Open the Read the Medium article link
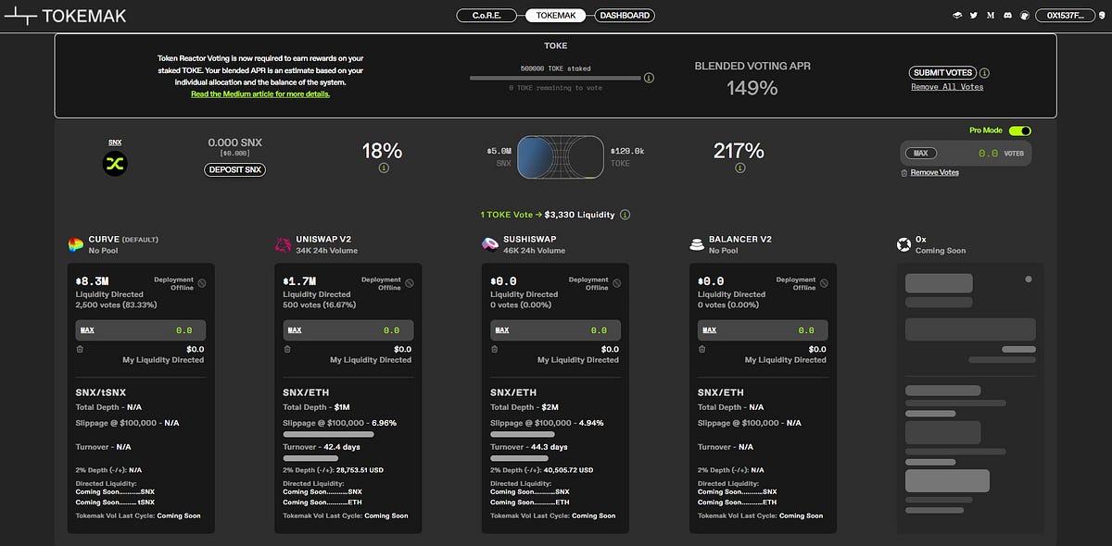The width and height of the screenshot is (1112, 546). click(260, 94)
